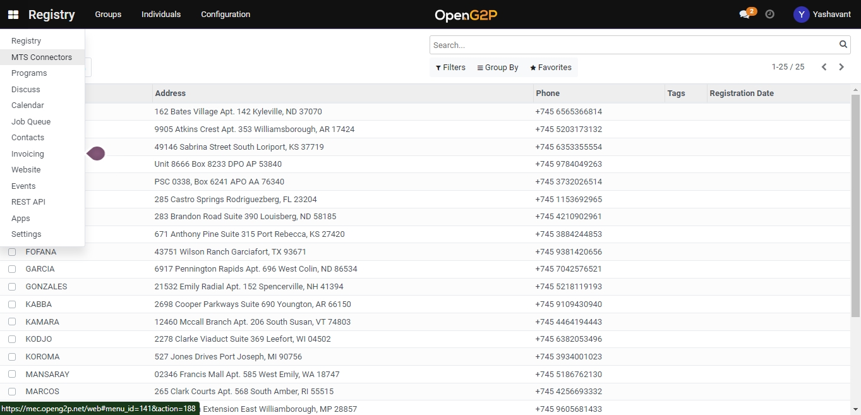Open the conversations chat icon
The width and height of the screenshot is (861, 415).
[744, 15]
